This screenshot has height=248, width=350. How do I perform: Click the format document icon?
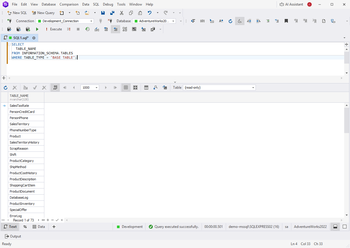click(193, 21)
